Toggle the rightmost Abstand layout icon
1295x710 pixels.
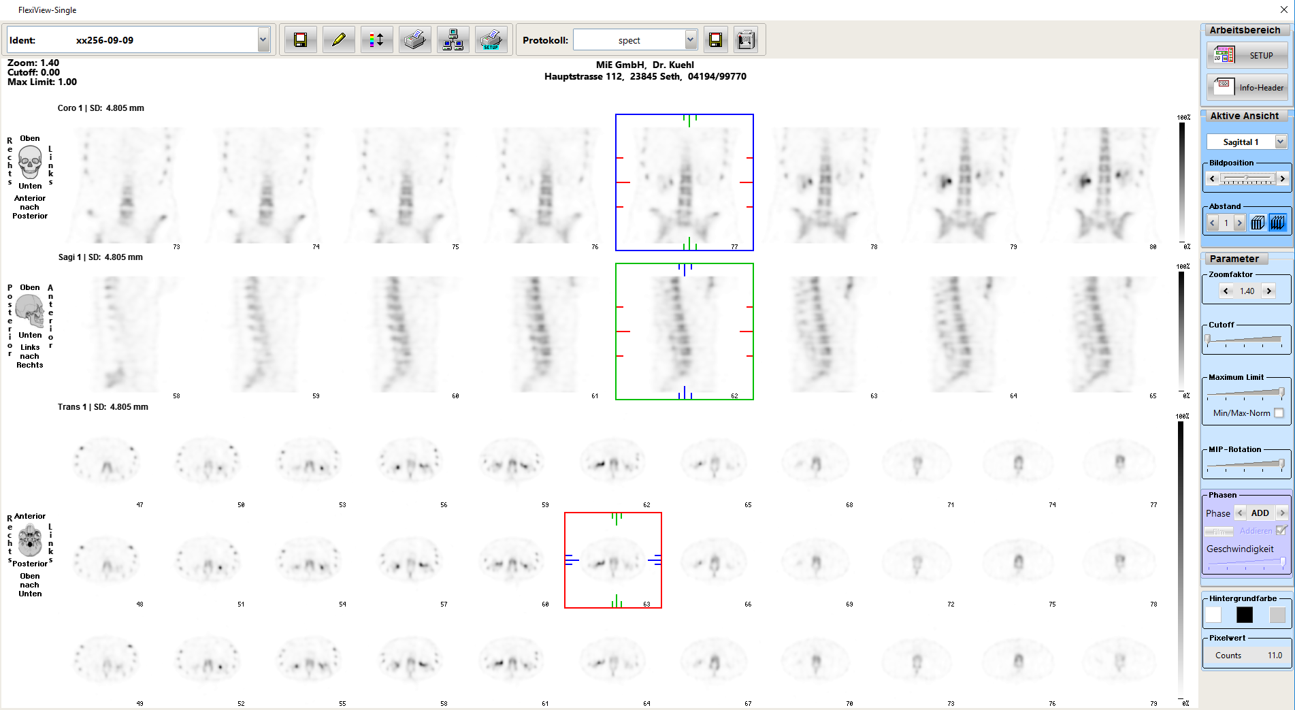point(1277,223)
